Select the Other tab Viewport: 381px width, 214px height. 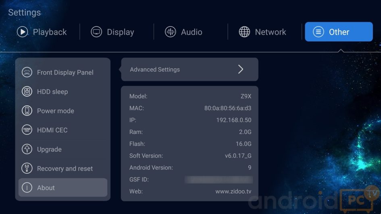point(339,32)
